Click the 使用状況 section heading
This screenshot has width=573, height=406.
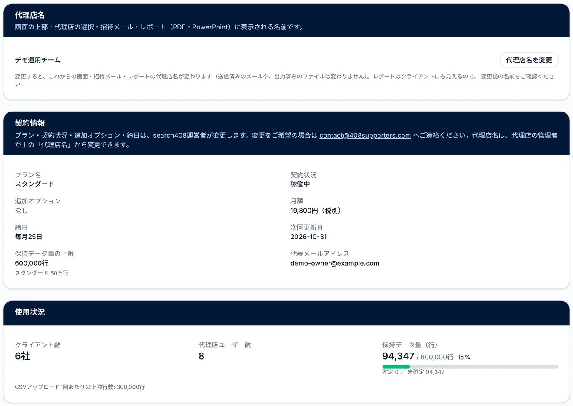click(x=29, y=312)
